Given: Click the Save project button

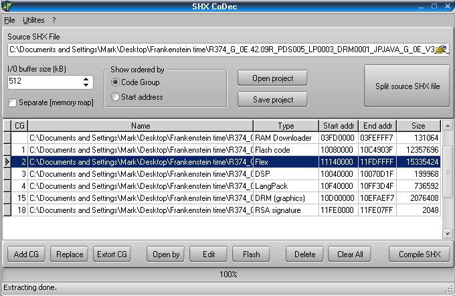Looking at the screenshot, I should 272,100.
